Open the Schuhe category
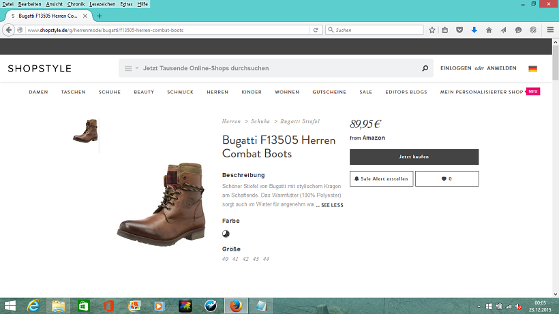This screenshot has width=559, height=314. (110, 92)
